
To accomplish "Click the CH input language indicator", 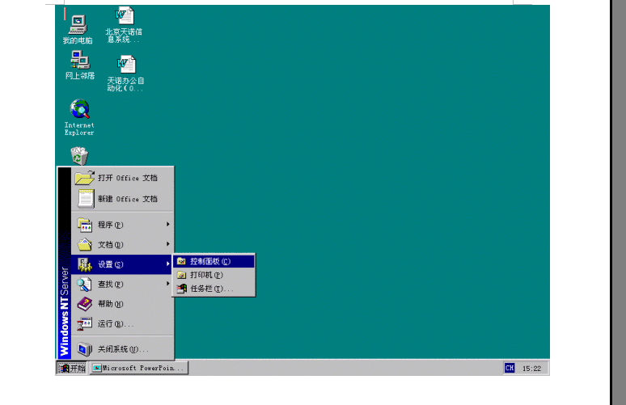I will [x=510, y=368].
